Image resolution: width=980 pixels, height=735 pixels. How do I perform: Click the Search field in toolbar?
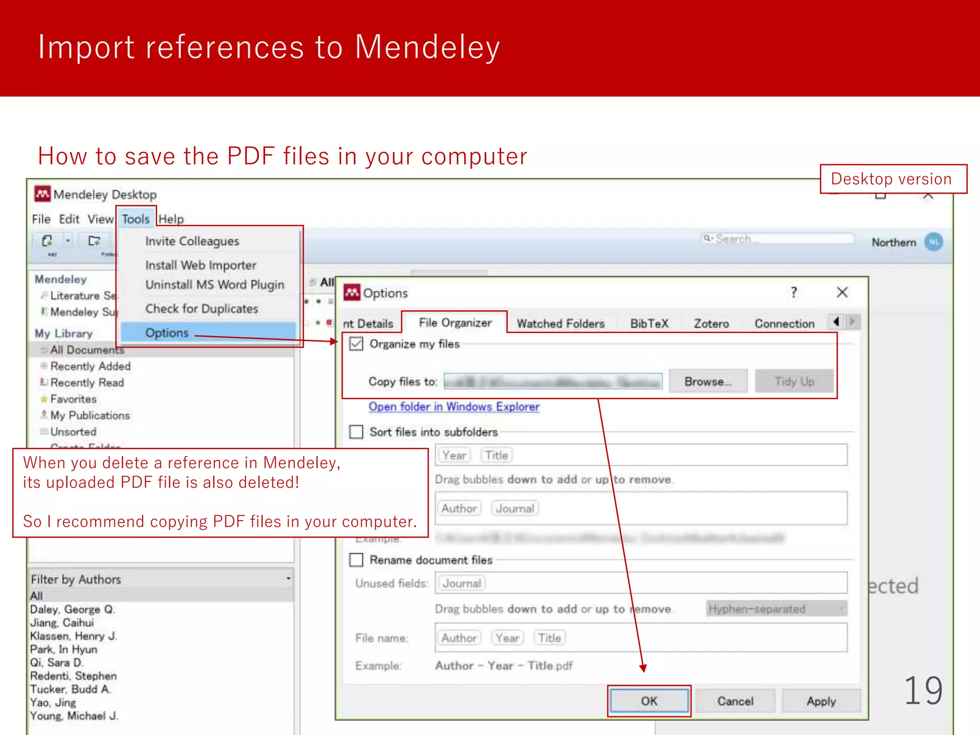coord(778,238)
